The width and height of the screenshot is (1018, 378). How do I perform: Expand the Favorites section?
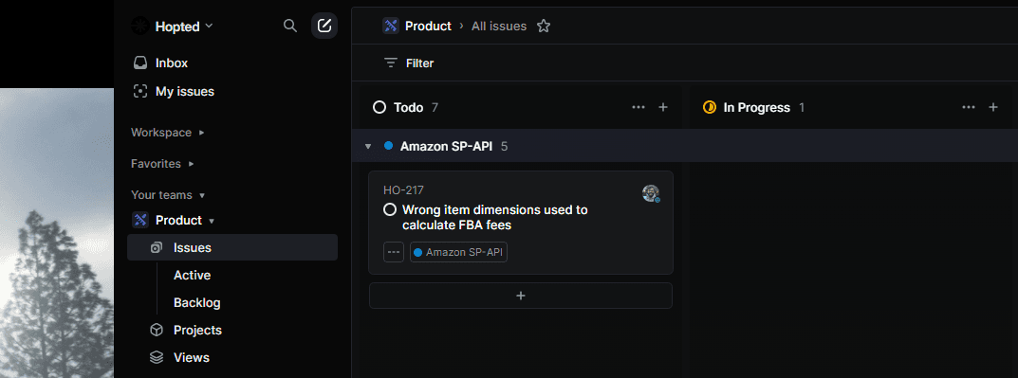[x=162, y=163]
